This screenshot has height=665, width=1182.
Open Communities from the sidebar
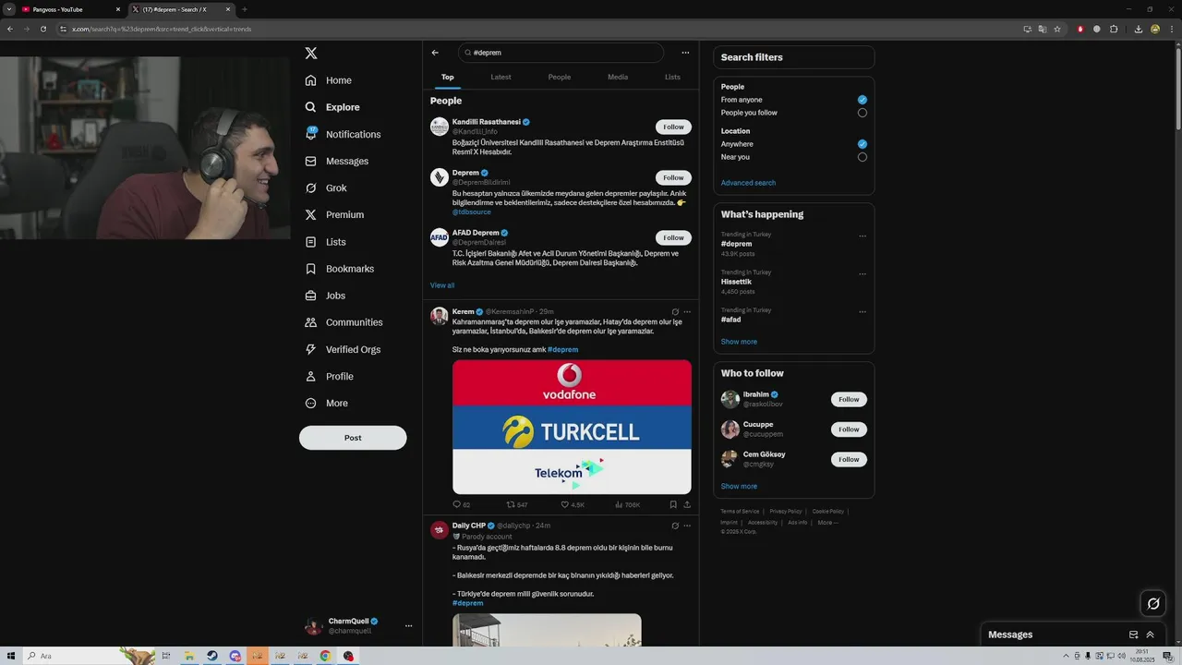pos(344,322)
